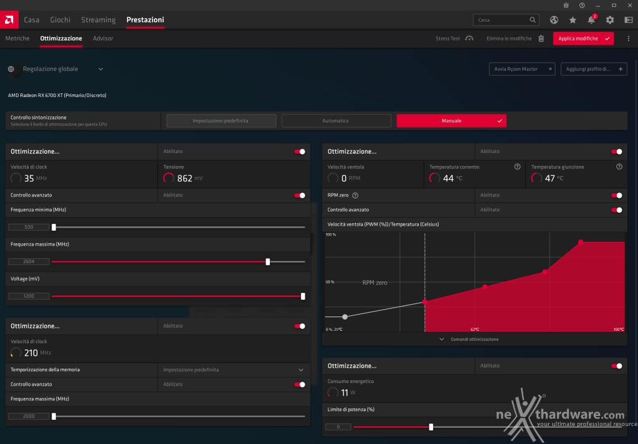Click the plus icon on Aggiungi profilo
This screenshot has width=638, height=444.
[x=621, y=69]
